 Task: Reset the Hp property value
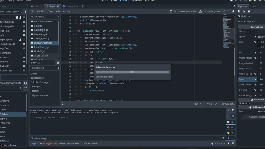pyautogui.click(x=254, y=53)
